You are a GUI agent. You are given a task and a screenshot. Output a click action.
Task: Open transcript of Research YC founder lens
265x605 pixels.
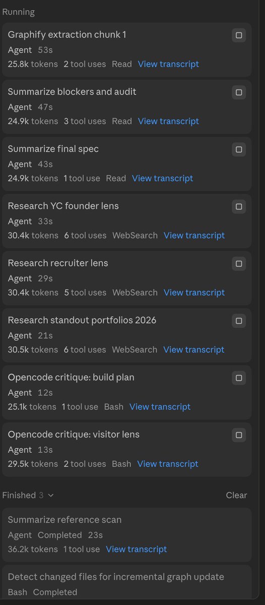(194, 235)
